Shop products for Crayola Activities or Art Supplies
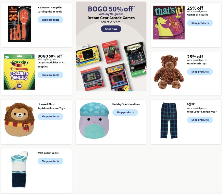The height and width of the screenshot is (194, 222). pyautogui.click(x=50, y=75)
